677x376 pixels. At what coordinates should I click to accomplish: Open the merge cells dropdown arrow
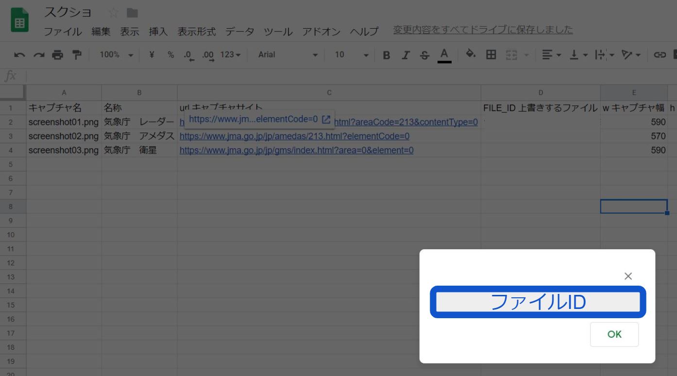click(526, 55)
